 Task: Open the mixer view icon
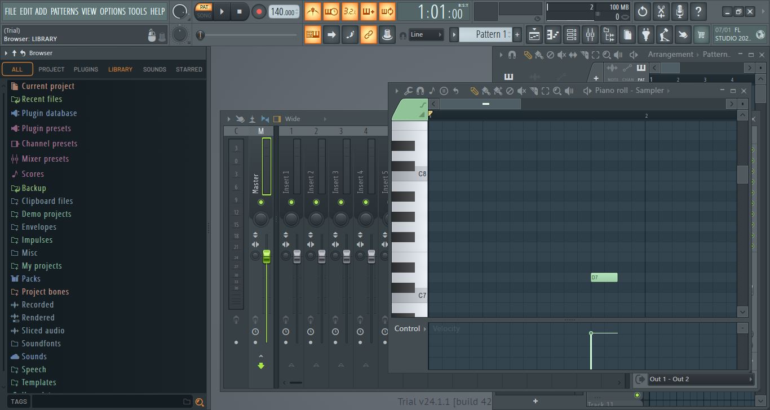pyautogui.click(x=590, y=34)
